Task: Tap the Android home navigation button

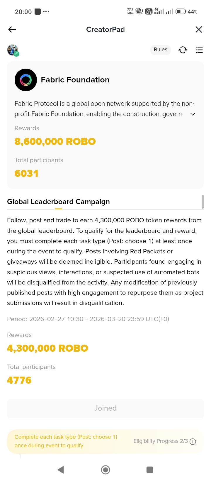Action: click(x=105, y=470)
